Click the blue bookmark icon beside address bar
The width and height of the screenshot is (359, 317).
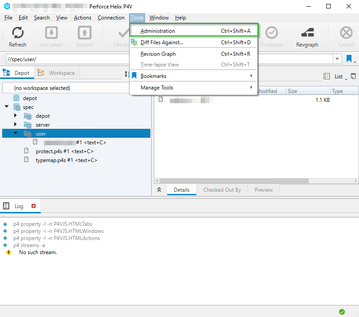pyautogui.click(x=349, y=59)
